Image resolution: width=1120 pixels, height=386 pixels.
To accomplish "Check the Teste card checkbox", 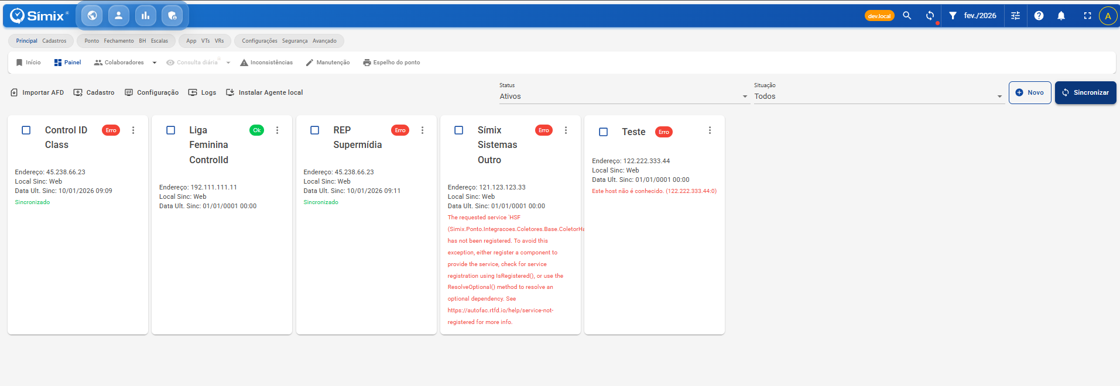I will click(604, 132).
